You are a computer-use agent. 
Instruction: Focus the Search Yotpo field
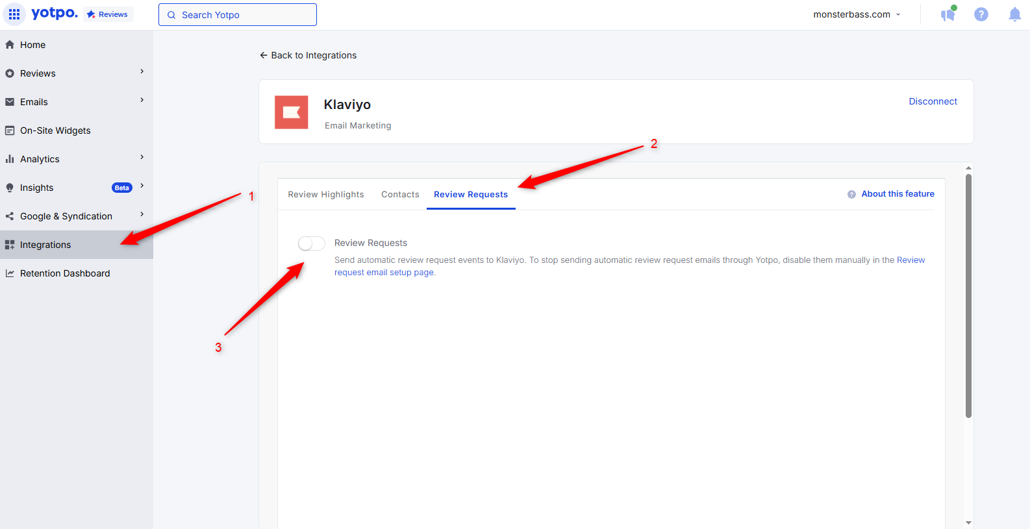pos(238,15)
